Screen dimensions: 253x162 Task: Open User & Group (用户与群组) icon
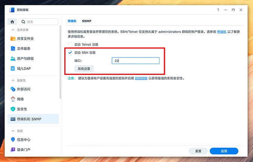coord(13,59)
